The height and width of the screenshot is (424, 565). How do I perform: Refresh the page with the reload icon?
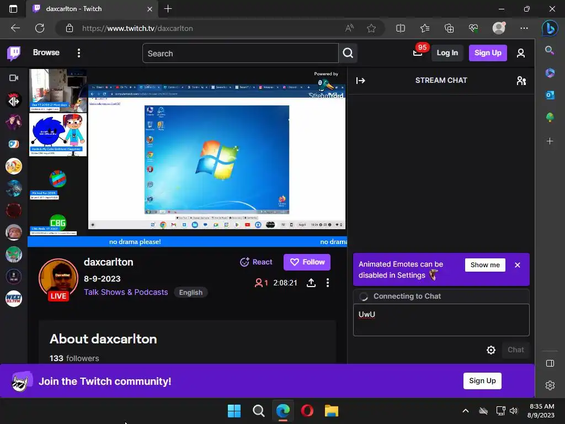tap(40, 28)
